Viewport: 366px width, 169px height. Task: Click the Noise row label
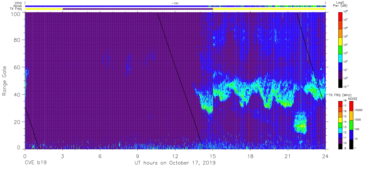18,6
